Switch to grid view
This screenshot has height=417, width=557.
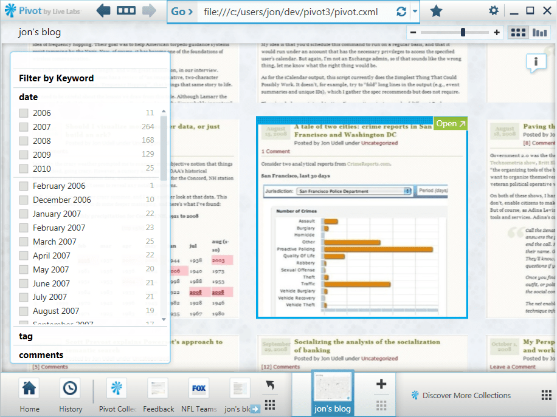click(518, 33)
